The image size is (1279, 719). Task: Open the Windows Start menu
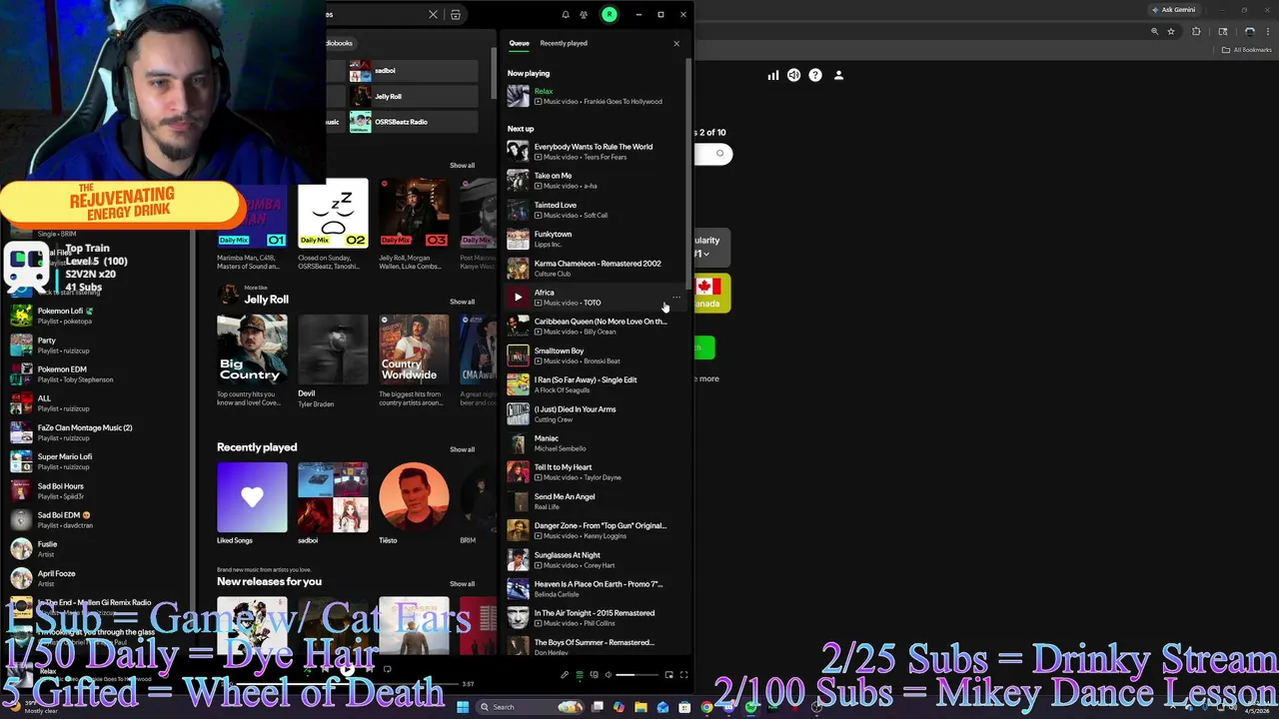pyautogui.click(x=463, y=707)
